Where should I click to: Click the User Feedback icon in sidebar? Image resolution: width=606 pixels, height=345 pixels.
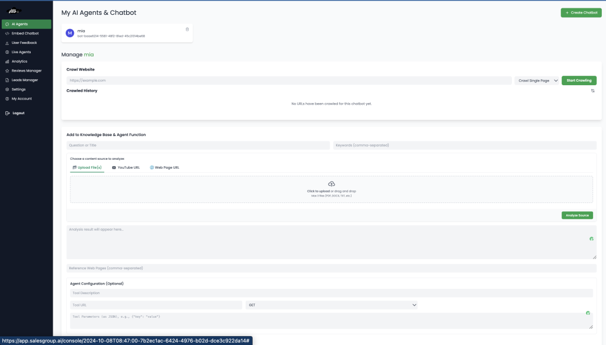[x=7, y=42]
